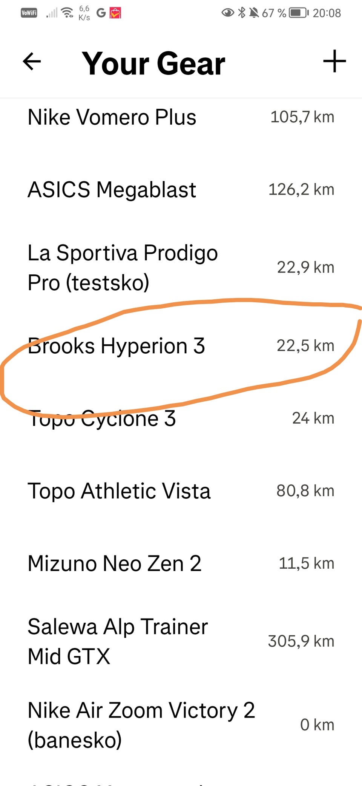Tap the VoWiFi status icon
Screen dimensions: 362x786
29,13
